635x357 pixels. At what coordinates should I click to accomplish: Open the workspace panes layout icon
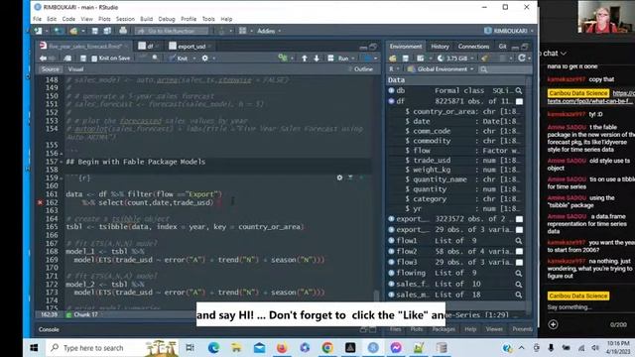[242, 31]
